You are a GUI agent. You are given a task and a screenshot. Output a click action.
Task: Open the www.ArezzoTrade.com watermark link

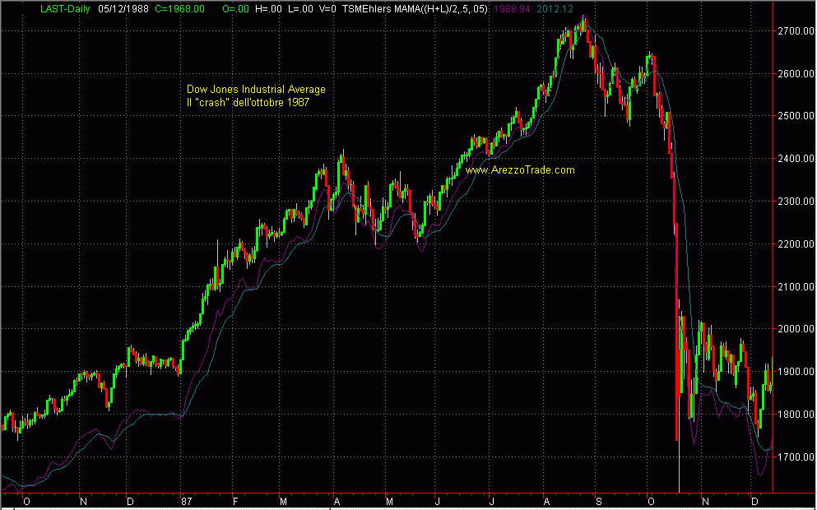[520, 170]
